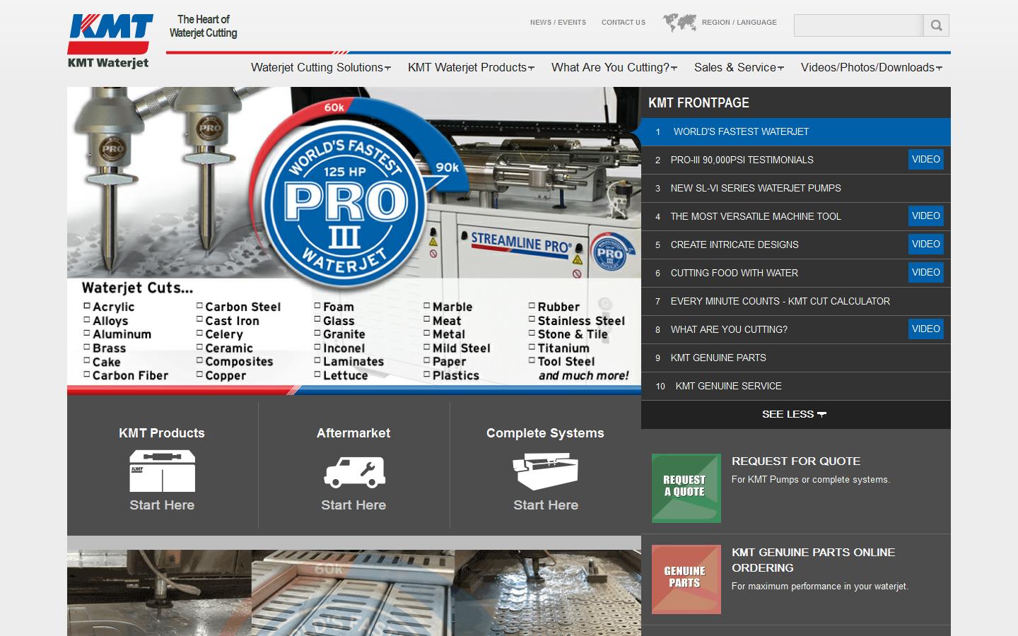The width and height of the screenshot is (1018, 636).
Task: Click the KMT Products pump icon
Action: (x=162, y=470)
